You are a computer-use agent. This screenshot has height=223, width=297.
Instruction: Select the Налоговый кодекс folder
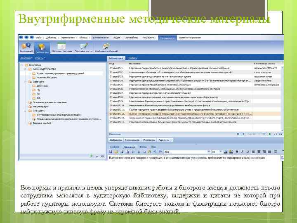point(45,78)
